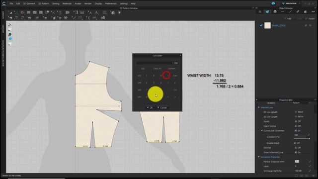Click the Muslin fabric color swatch
Screen dimensions: 318x179
point(267,25)
